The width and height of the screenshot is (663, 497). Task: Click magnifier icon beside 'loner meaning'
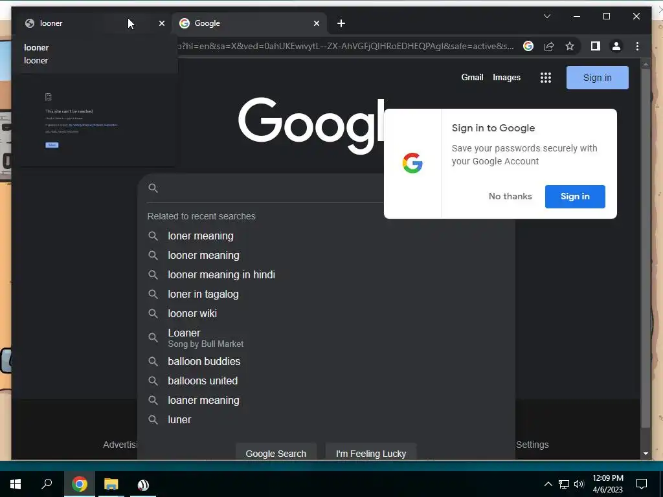point(153,236)
